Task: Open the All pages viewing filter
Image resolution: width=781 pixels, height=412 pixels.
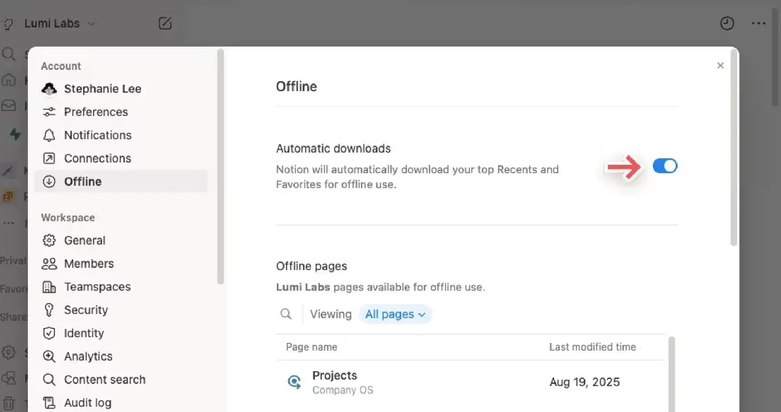Action: [x=395, y=314]
